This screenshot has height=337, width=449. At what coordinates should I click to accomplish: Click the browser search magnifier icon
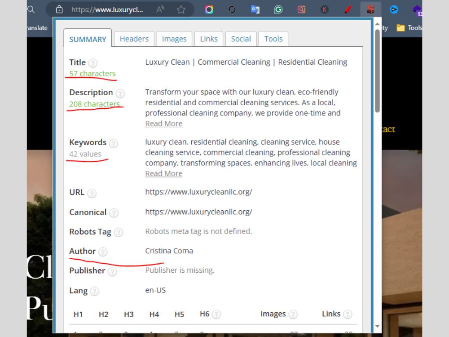coord(31,9)
